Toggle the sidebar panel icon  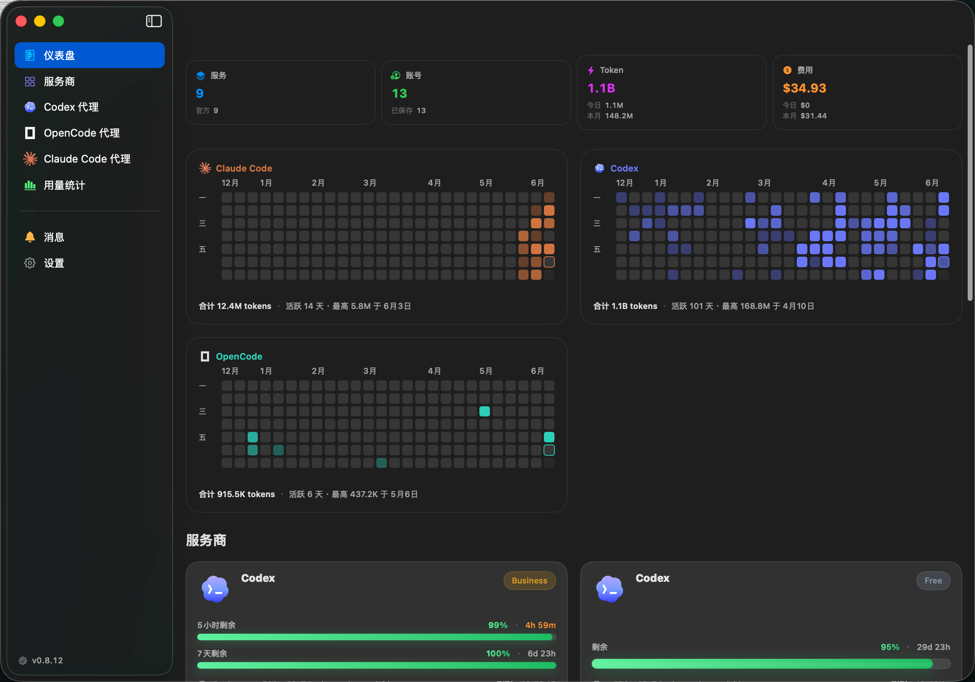click(154, 21)
